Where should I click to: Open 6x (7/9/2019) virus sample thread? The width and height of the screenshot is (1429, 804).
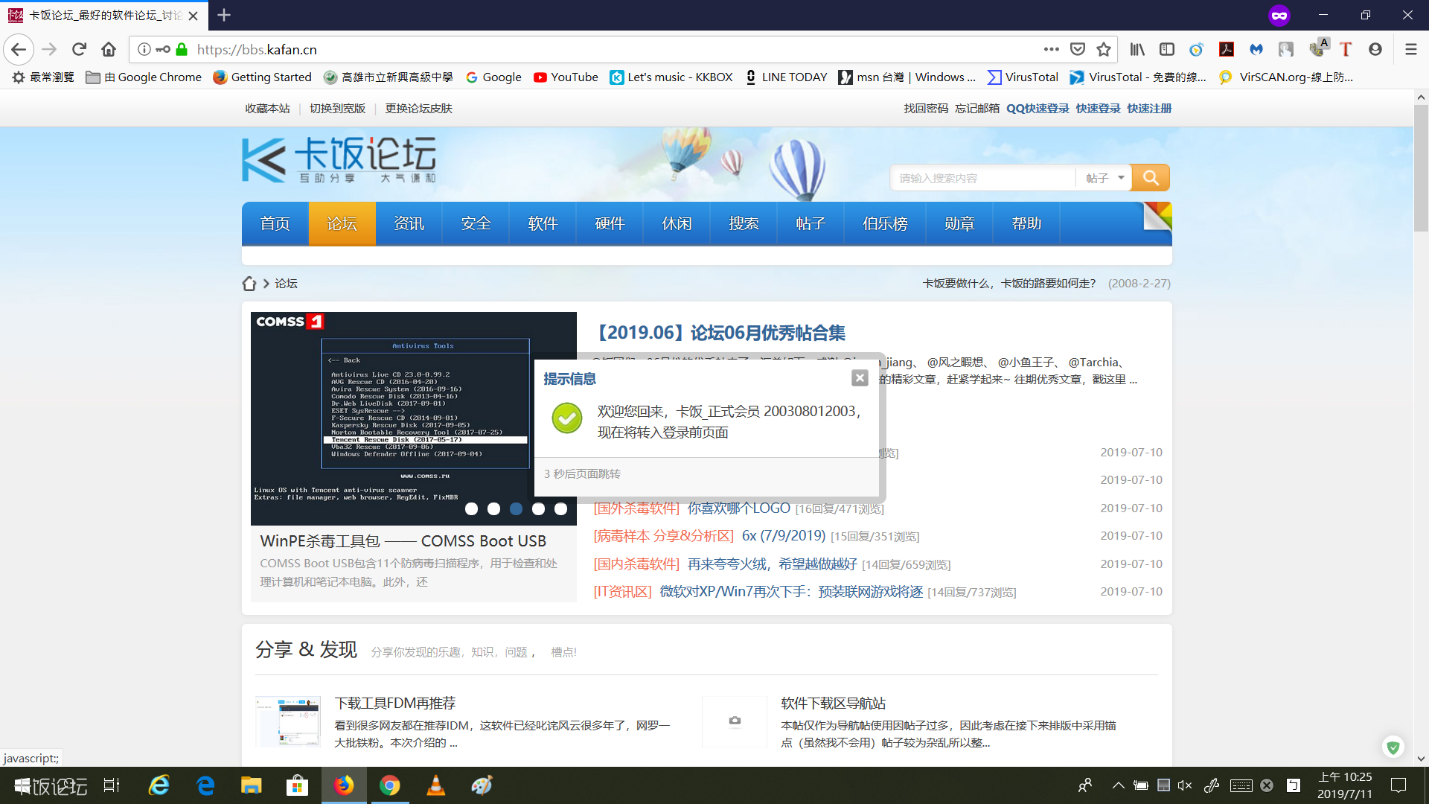(784, 536)
